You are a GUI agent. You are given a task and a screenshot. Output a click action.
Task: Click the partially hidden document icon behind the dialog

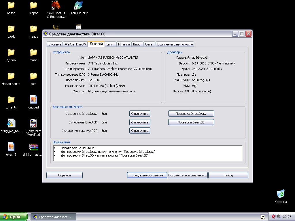click(x=78, y=27)
